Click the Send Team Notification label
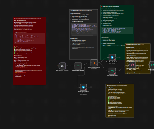The width and height of the screenshot is (154, 129). pos(112,62)
